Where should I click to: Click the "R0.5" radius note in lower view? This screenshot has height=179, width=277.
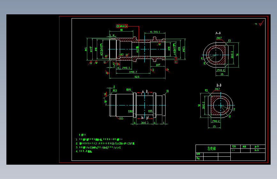pos(115,90)
